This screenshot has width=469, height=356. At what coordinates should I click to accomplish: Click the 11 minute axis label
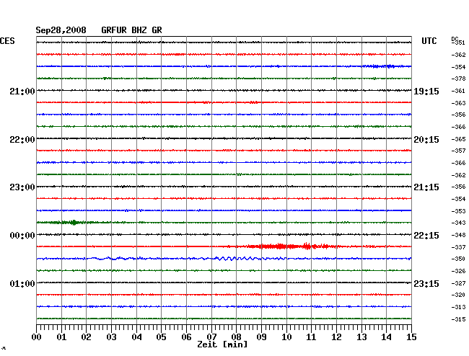coord(311,337)
